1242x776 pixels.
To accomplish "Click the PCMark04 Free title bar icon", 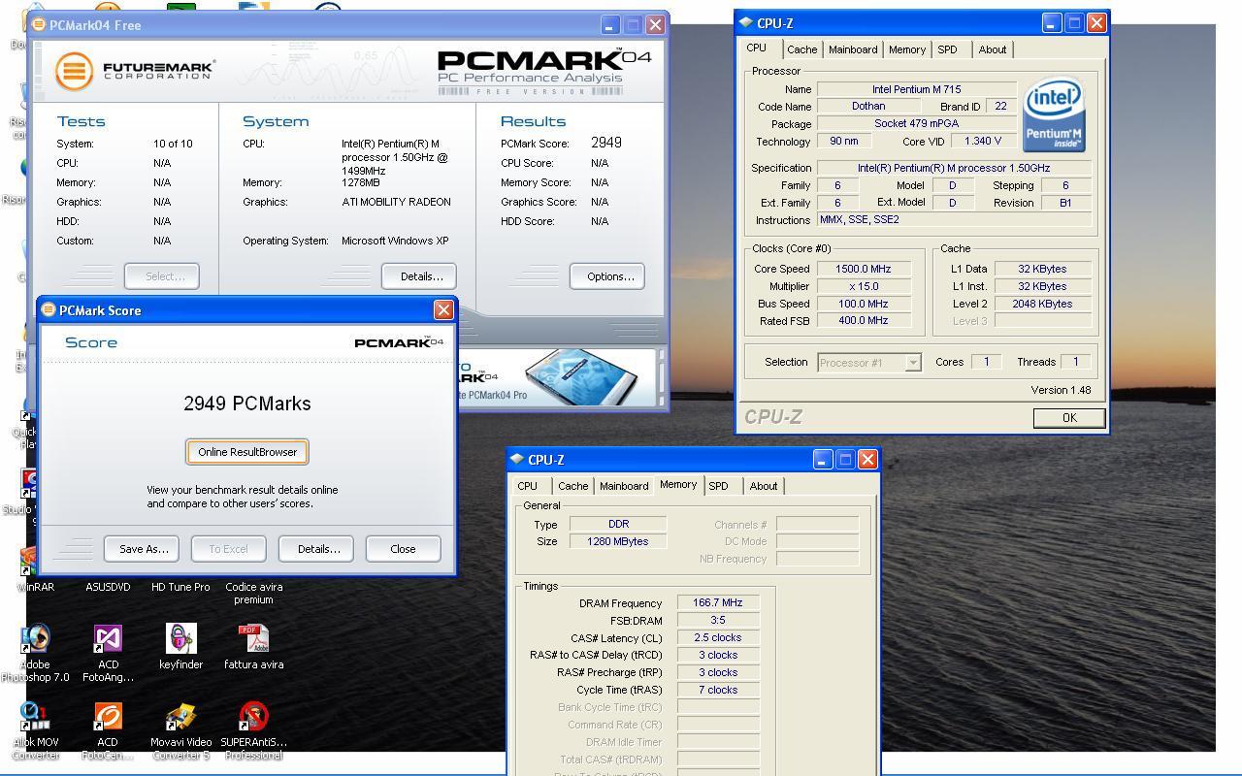I will pos(39,24).
